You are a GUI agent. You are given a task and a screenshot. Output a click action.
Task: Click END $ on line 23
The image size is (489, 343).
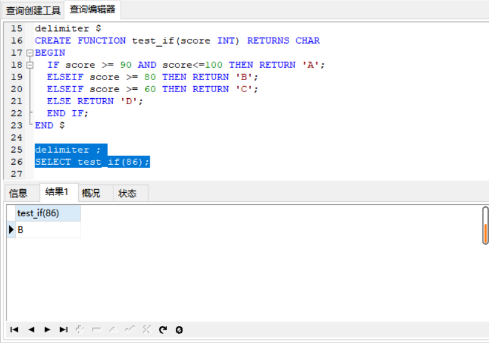click(50, 125)
